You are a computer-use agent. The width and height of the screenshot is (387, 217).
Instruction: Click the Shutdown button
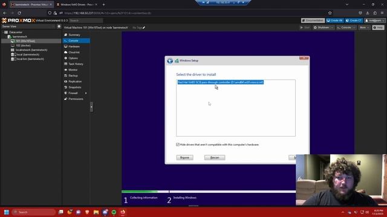pyautogui.click(x=321, y=28)
